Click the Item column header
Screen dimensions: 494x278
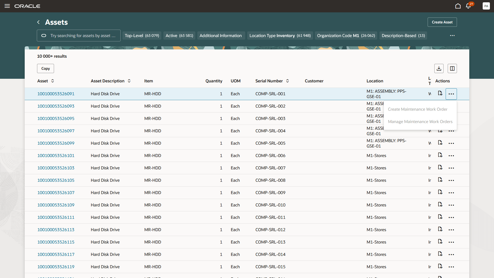coord(148,81)
